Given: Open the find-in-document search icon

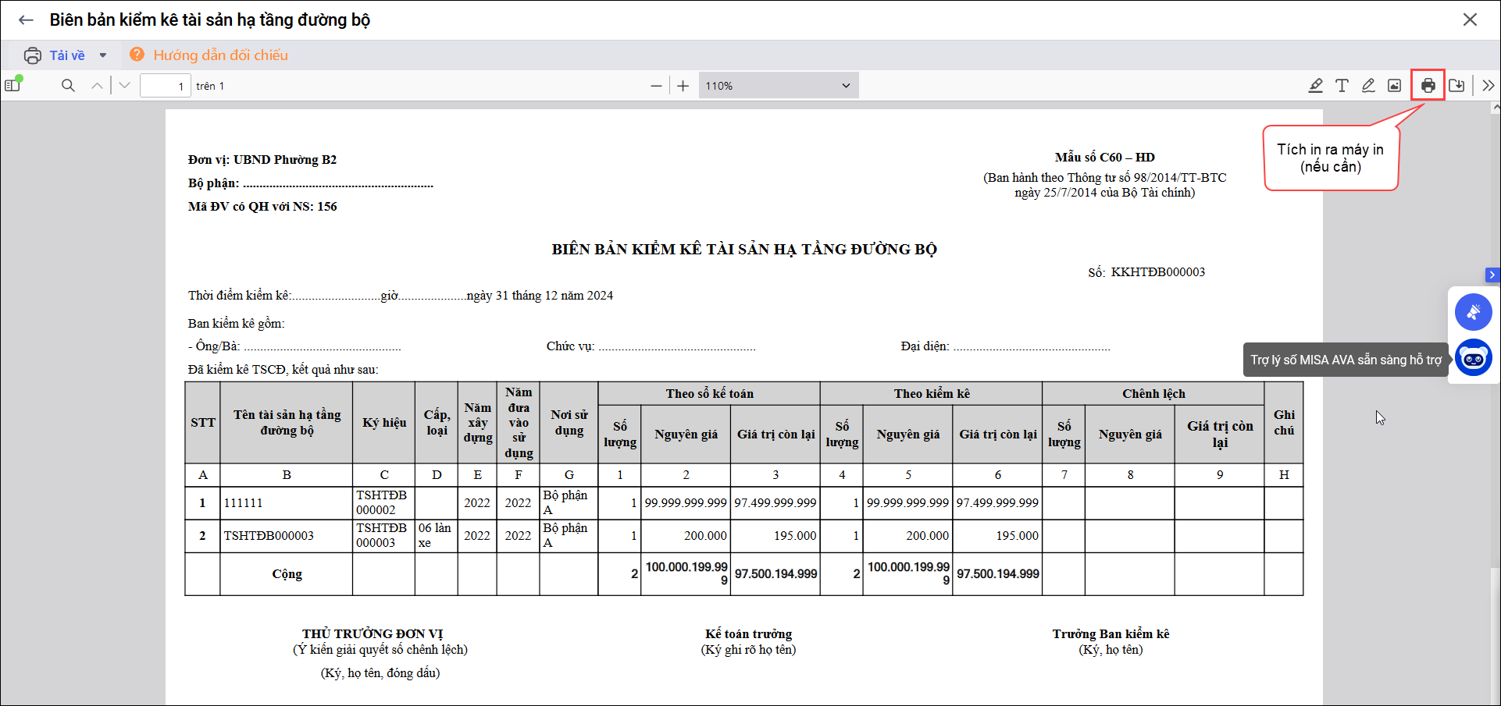Looking at the screenshot, I should [68, 86].
